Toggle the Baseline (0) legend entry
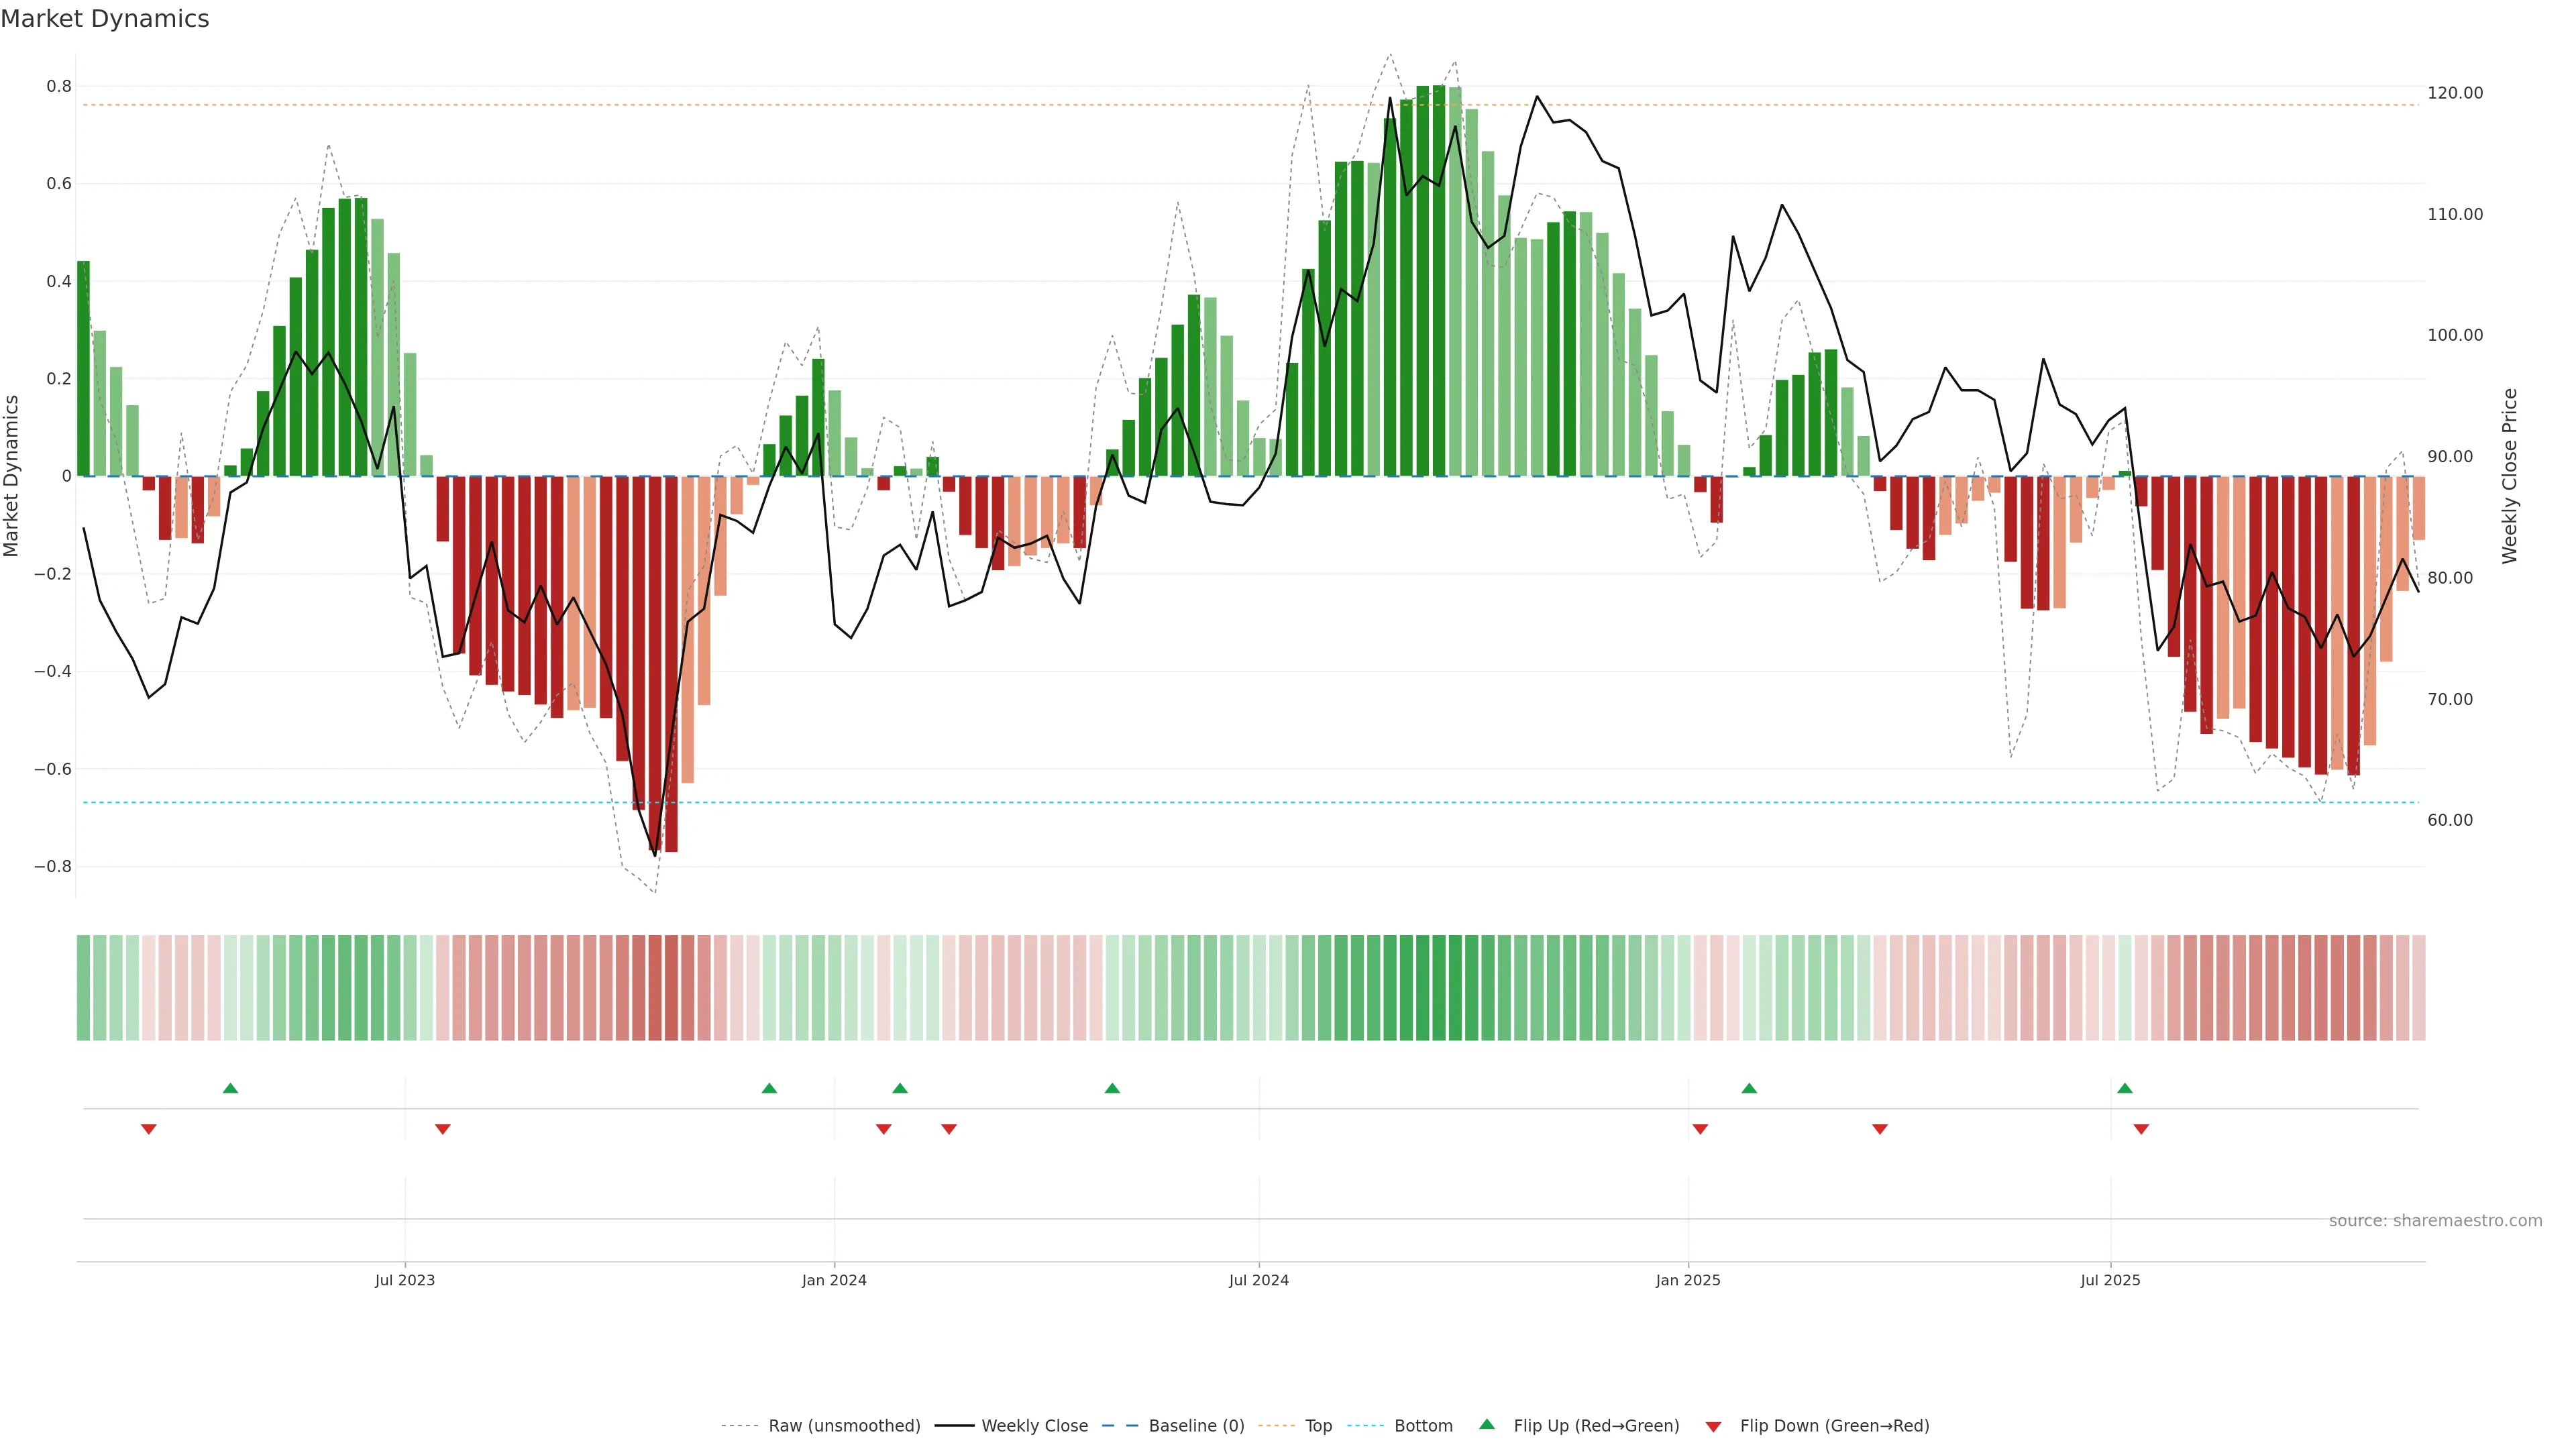Image resolution: width=2576 pixels, height=1449 pixels. (1196, 1425)
